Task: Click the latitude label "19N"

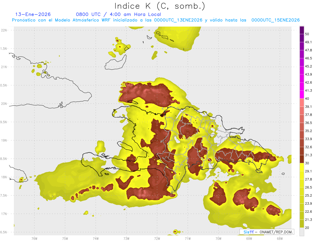Action: point(4,140)
